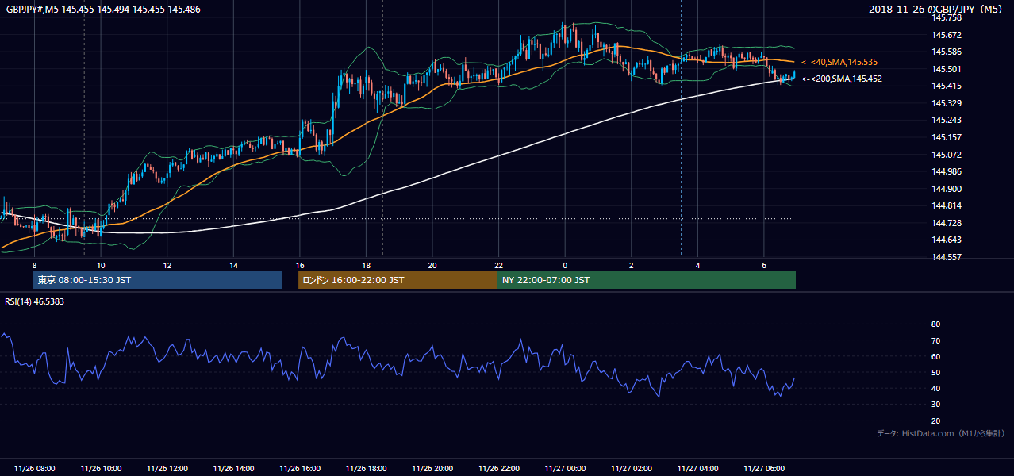1014x476 pixels.
Task: Select the 200 SMA label 145.452
Action: tap(842, 79)
